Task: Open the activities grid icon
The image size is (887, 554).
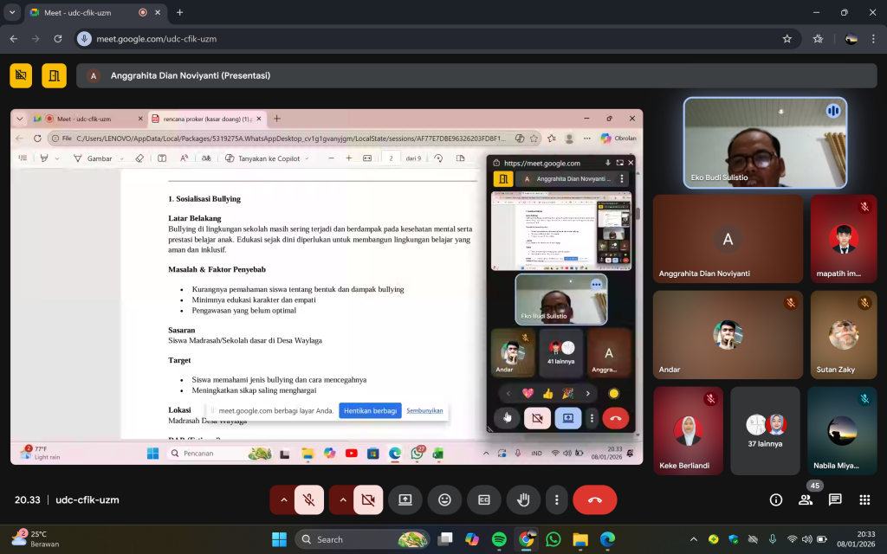Action: coord(864,500)
